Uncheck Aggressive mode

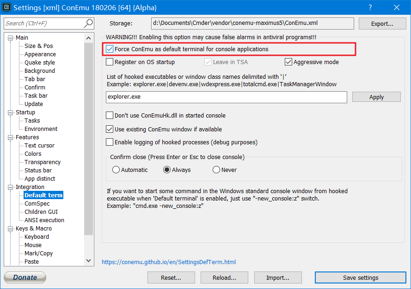(x=288, y=62)
